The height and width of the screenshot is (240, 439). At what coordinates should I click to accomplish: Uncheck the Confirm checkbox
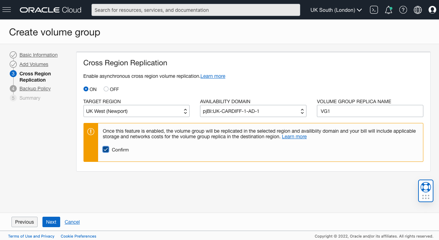pyautogui.click(x=105, y=149)
